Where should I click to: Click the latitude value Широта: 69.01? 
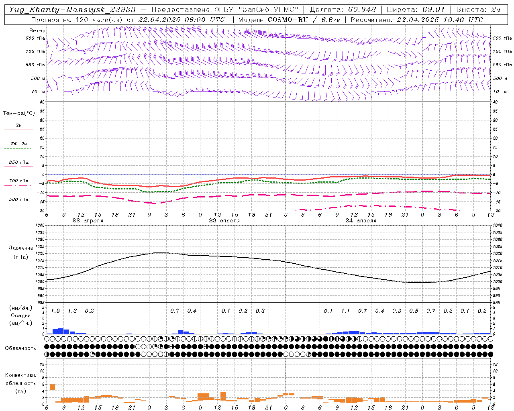pos(416,10)
